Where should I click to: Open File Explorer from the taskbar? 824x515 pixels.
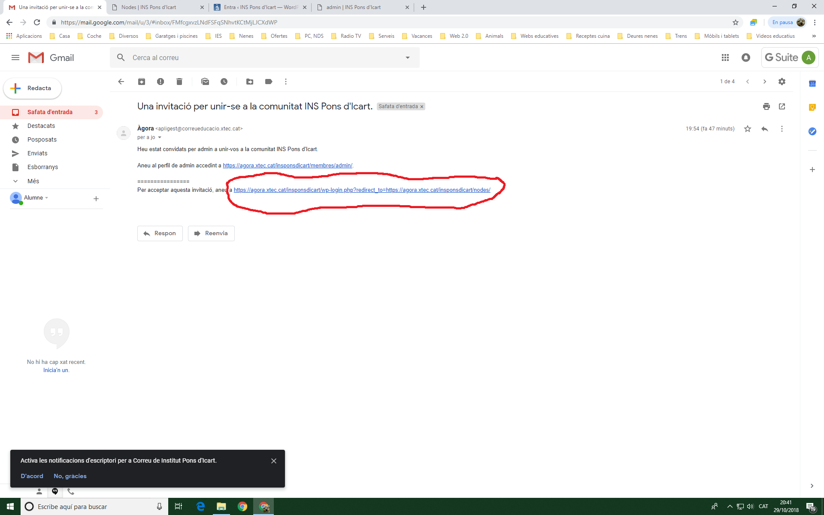[x=221, y=506]
